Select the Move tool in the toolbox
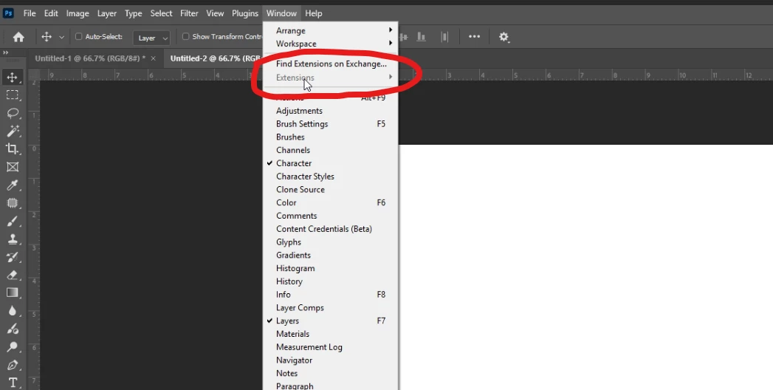773x390 pixels. [x=13, y=78]
